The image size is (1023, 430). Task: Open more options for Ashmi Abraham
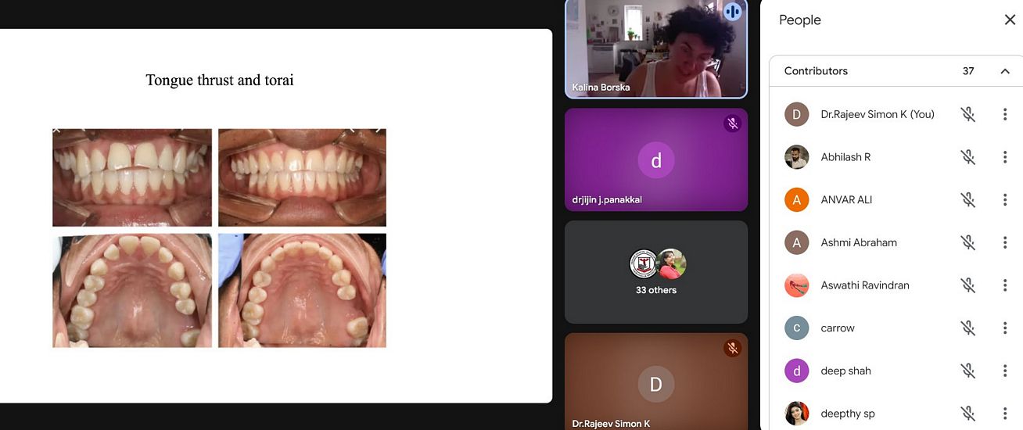(x=1005, y=242)
